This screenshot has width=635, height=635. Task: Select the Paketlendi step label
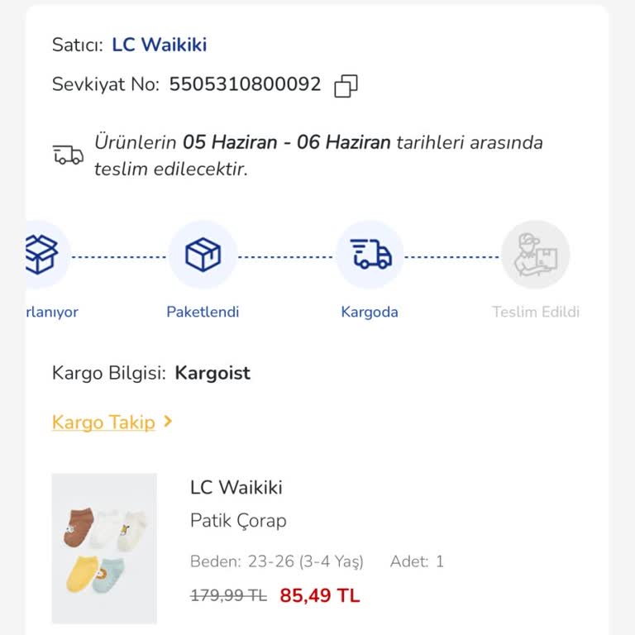(x=203, y=313)
